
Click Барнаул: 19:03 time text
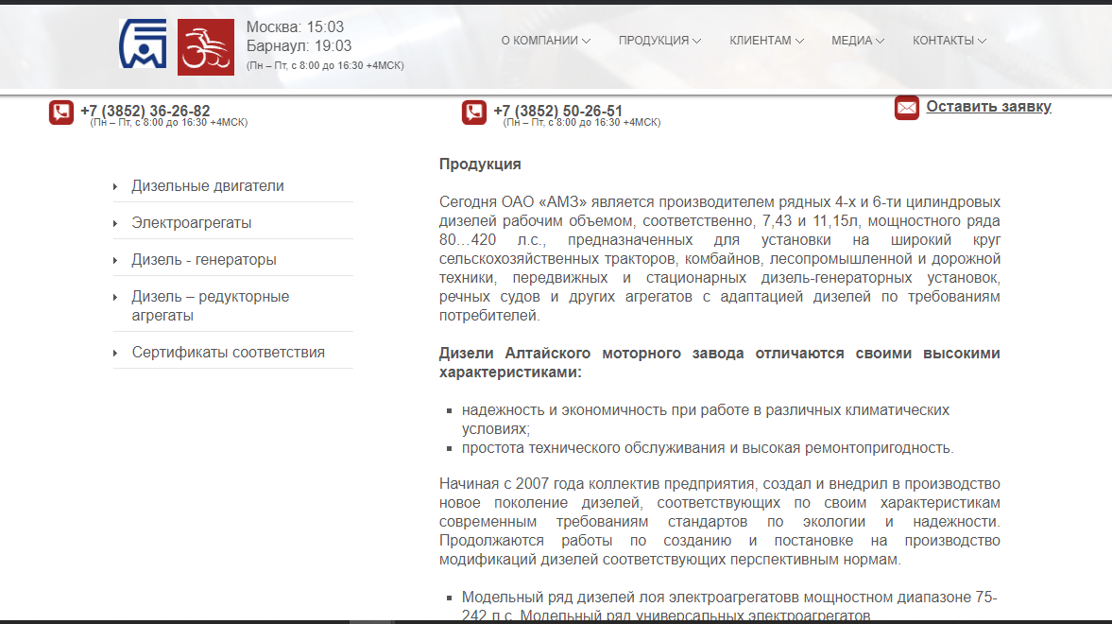[299, 46]
